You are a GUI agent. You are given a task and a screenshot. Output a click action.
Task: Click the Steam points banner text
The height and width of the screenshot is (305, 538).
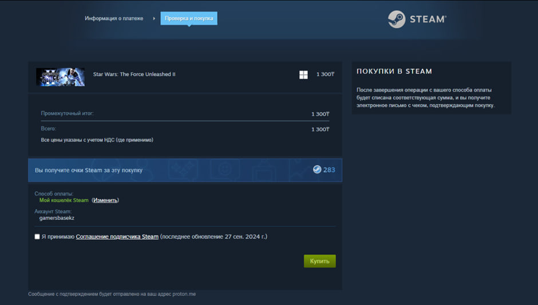[x=89, y=170]
